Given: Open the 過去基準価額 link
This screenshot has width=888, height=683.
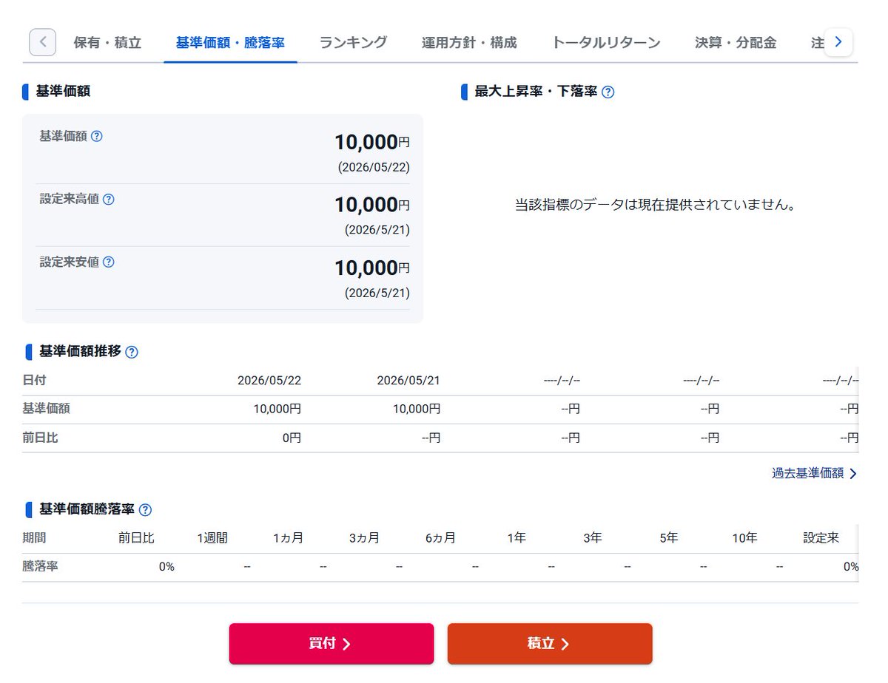Looking at the screenshot, I should point(814,473).
